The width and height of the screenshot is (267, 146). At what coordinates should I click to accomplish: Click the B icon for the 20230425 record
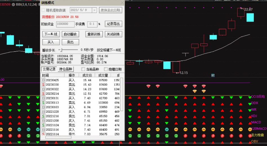(43, 80)
